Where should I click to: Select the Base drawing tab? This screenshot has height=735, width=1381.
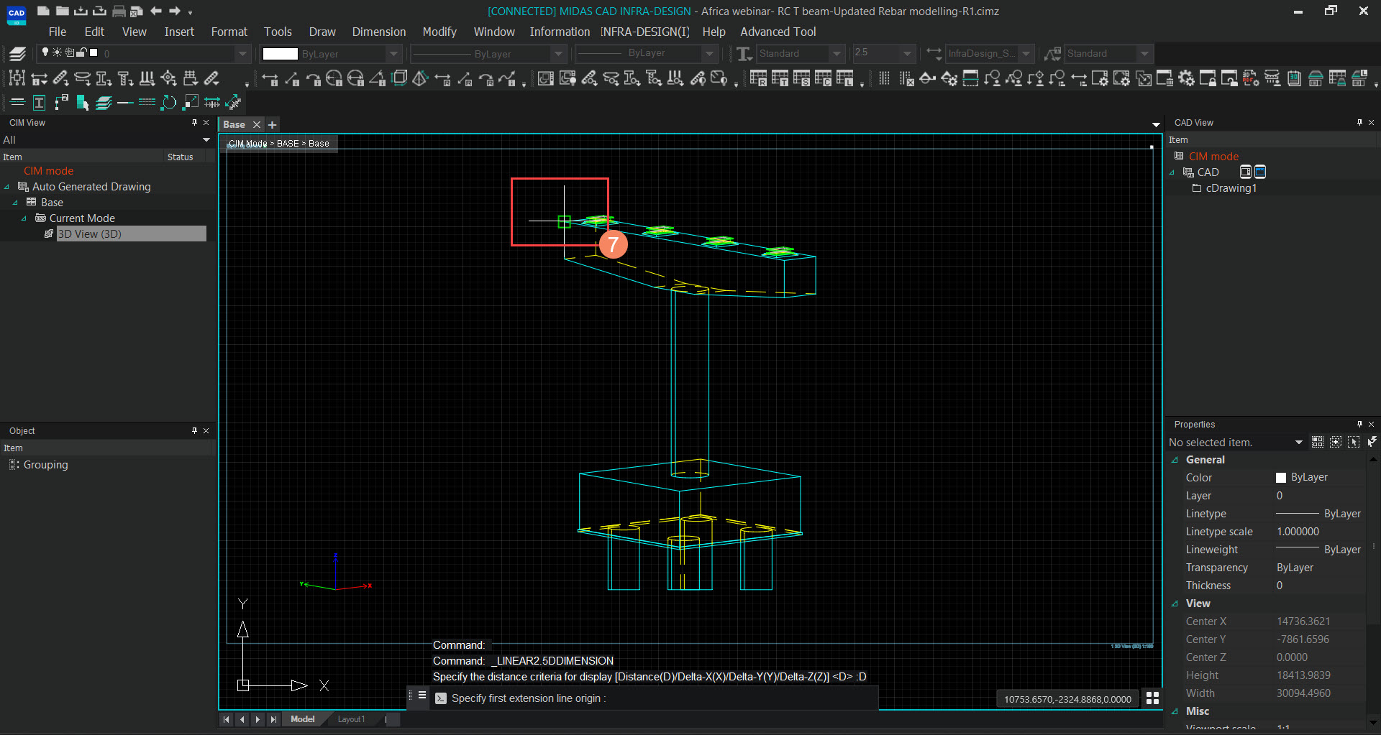point(234,124)
